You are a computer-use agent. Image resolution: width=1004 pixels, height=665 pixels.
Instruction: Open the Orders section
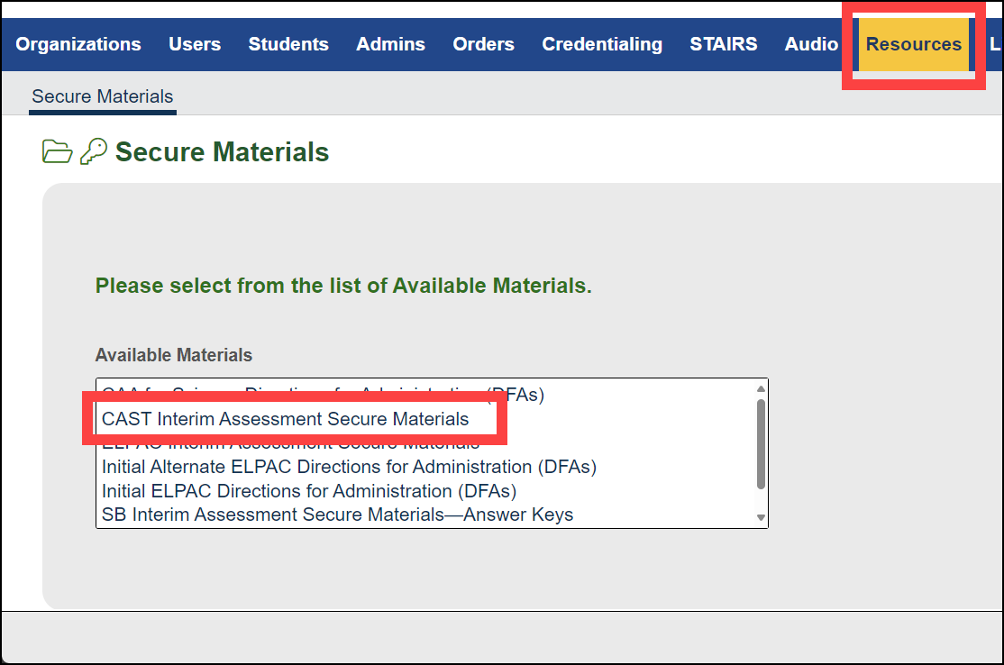(483, 44)
